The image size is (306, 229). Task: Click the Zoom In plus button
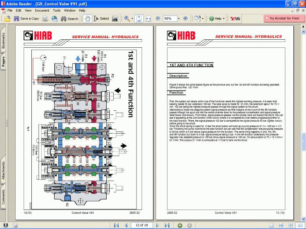coord(186,18)
